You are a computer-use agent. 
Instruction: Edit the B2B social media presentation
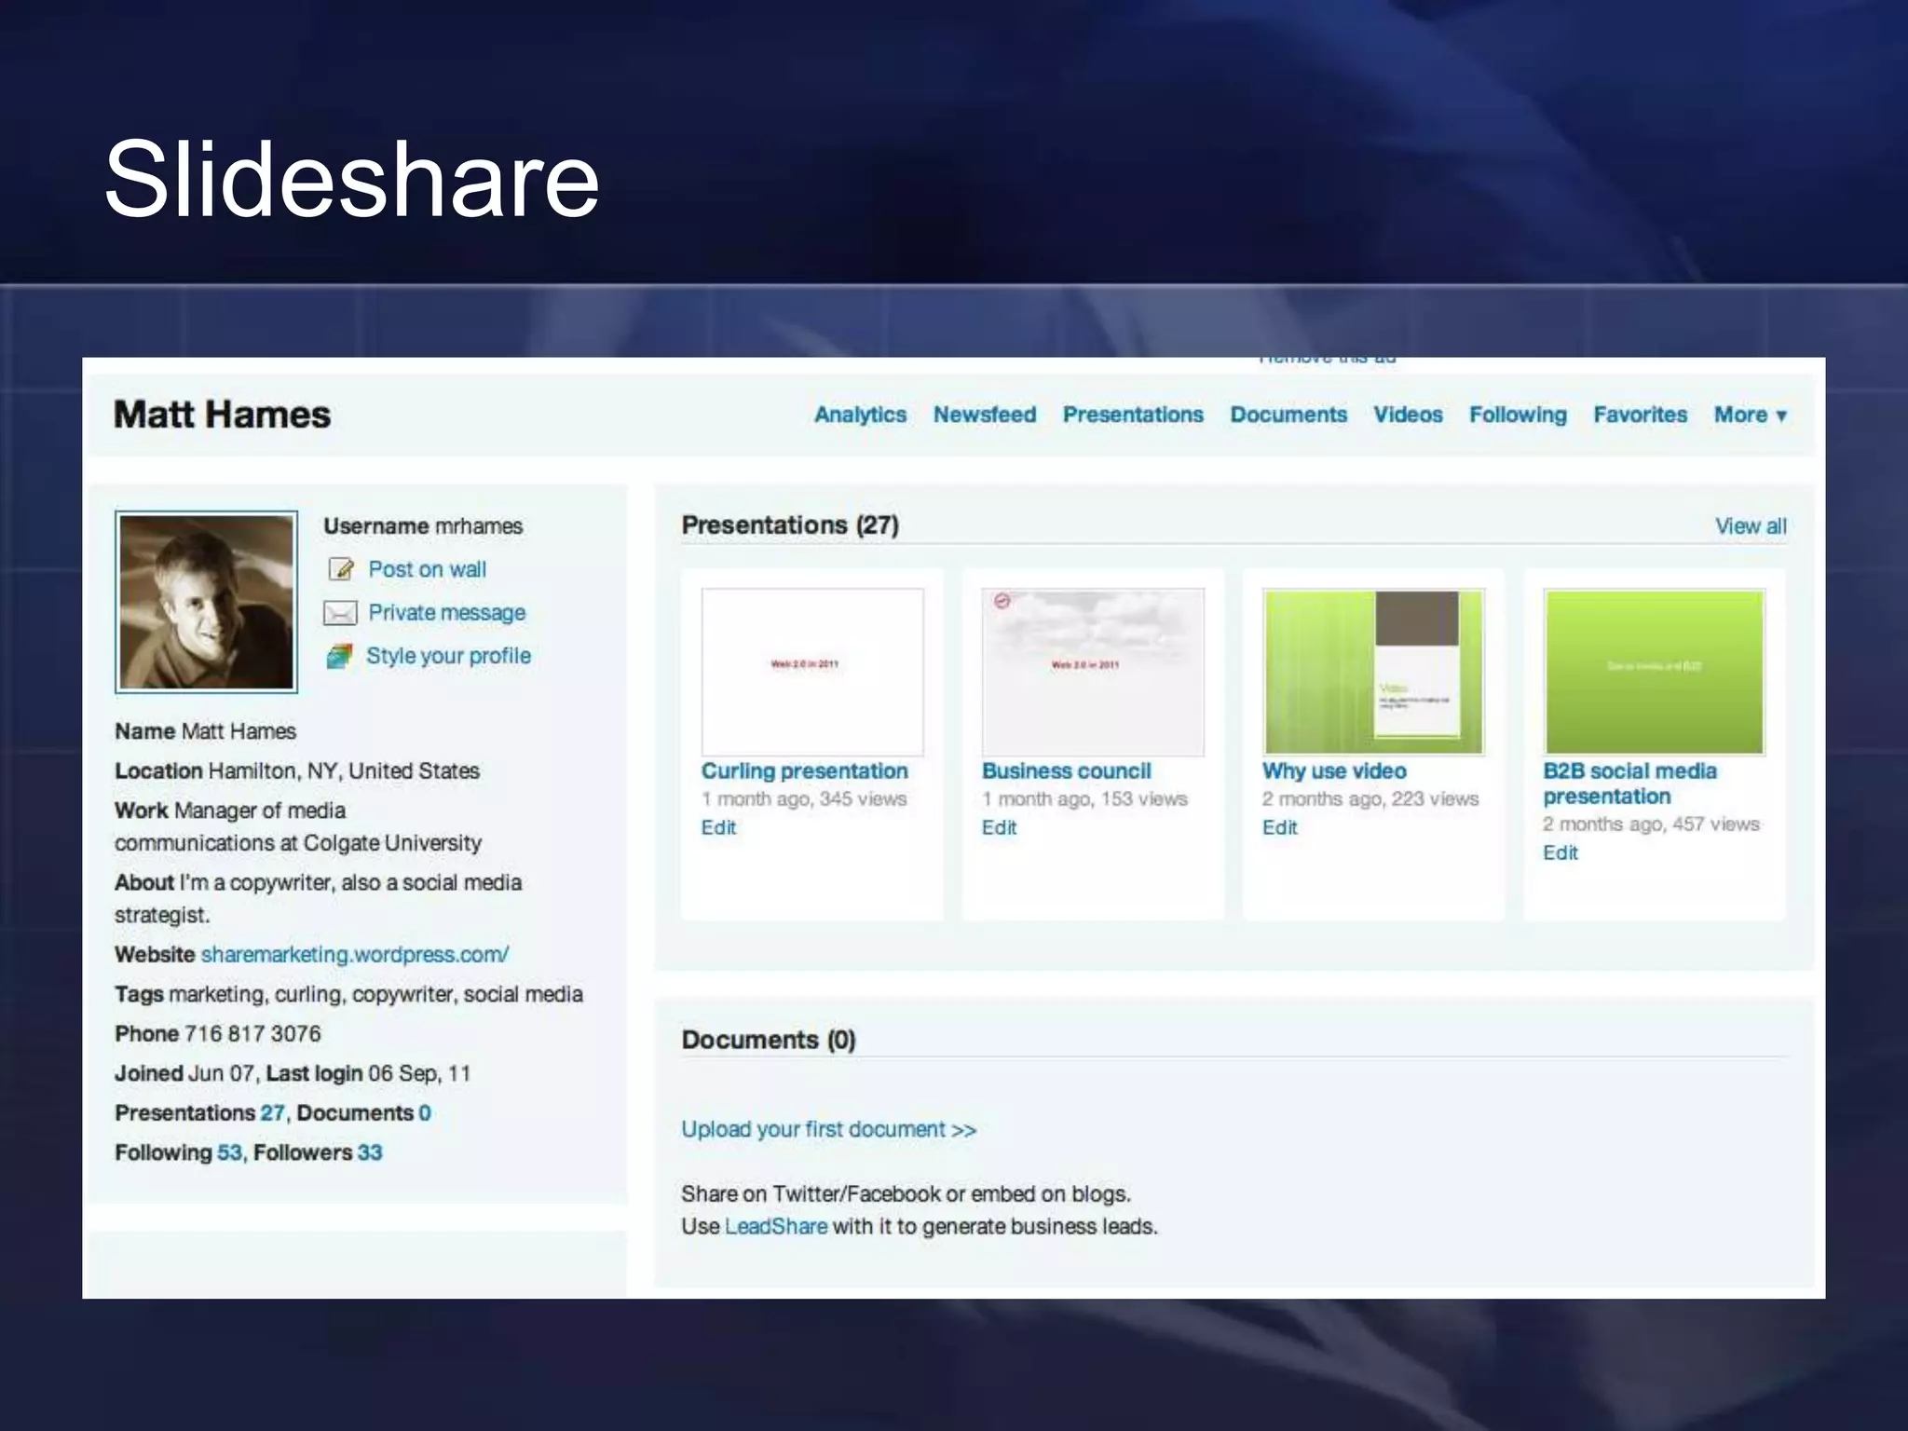click(x=1560, y=852)
